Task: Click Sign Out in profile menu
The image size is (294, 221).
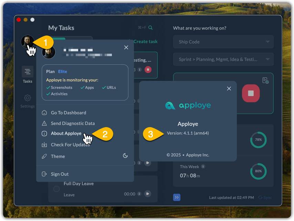Action: click(60, 174)
